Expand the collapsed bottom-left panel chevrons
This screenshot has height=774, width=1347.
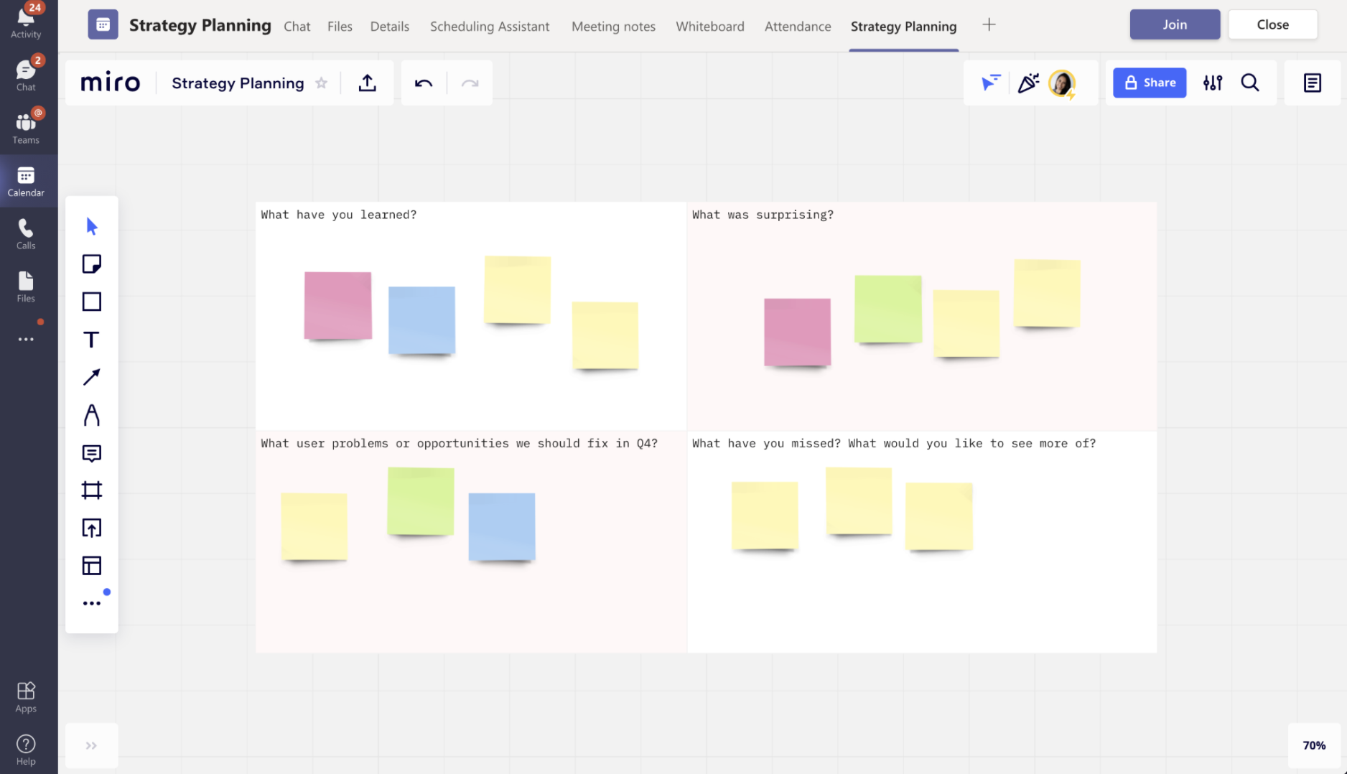pyautogui.click(x=91, y=745)
